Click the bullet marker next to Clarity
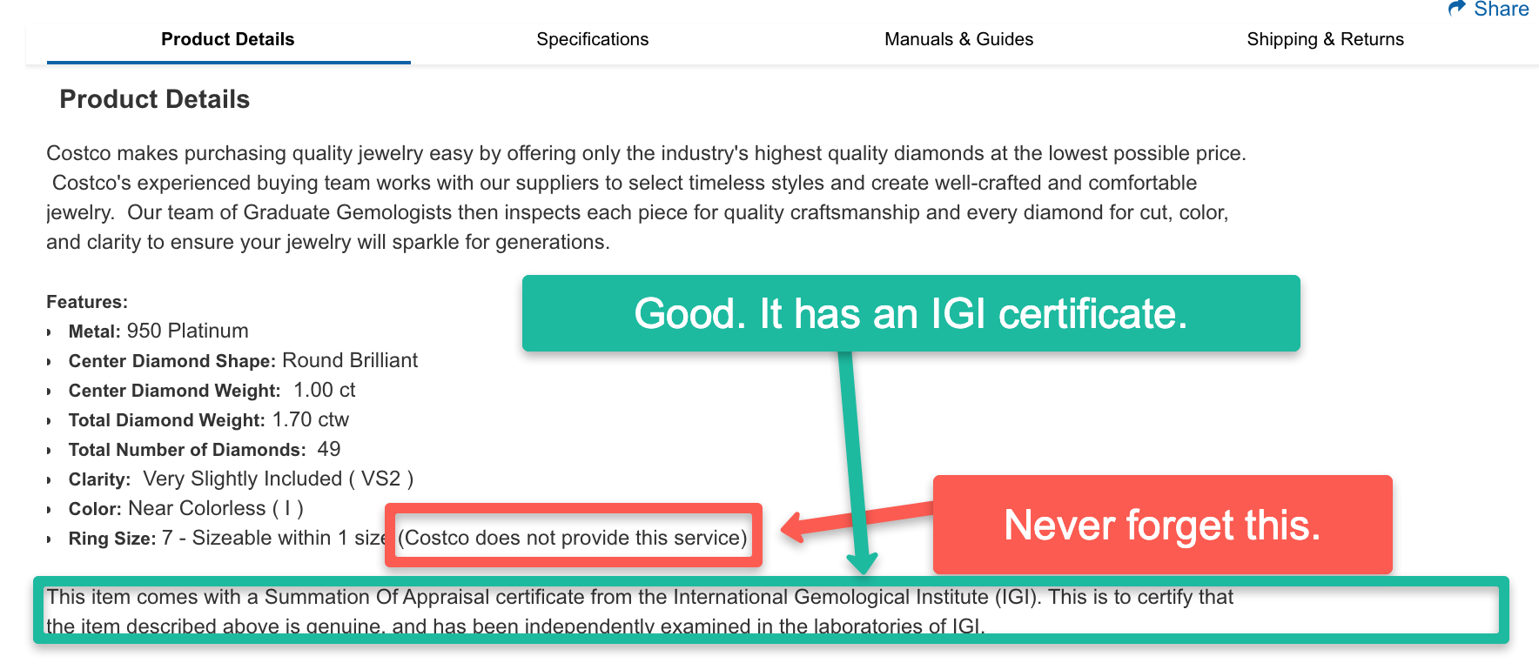 [49, 480]
